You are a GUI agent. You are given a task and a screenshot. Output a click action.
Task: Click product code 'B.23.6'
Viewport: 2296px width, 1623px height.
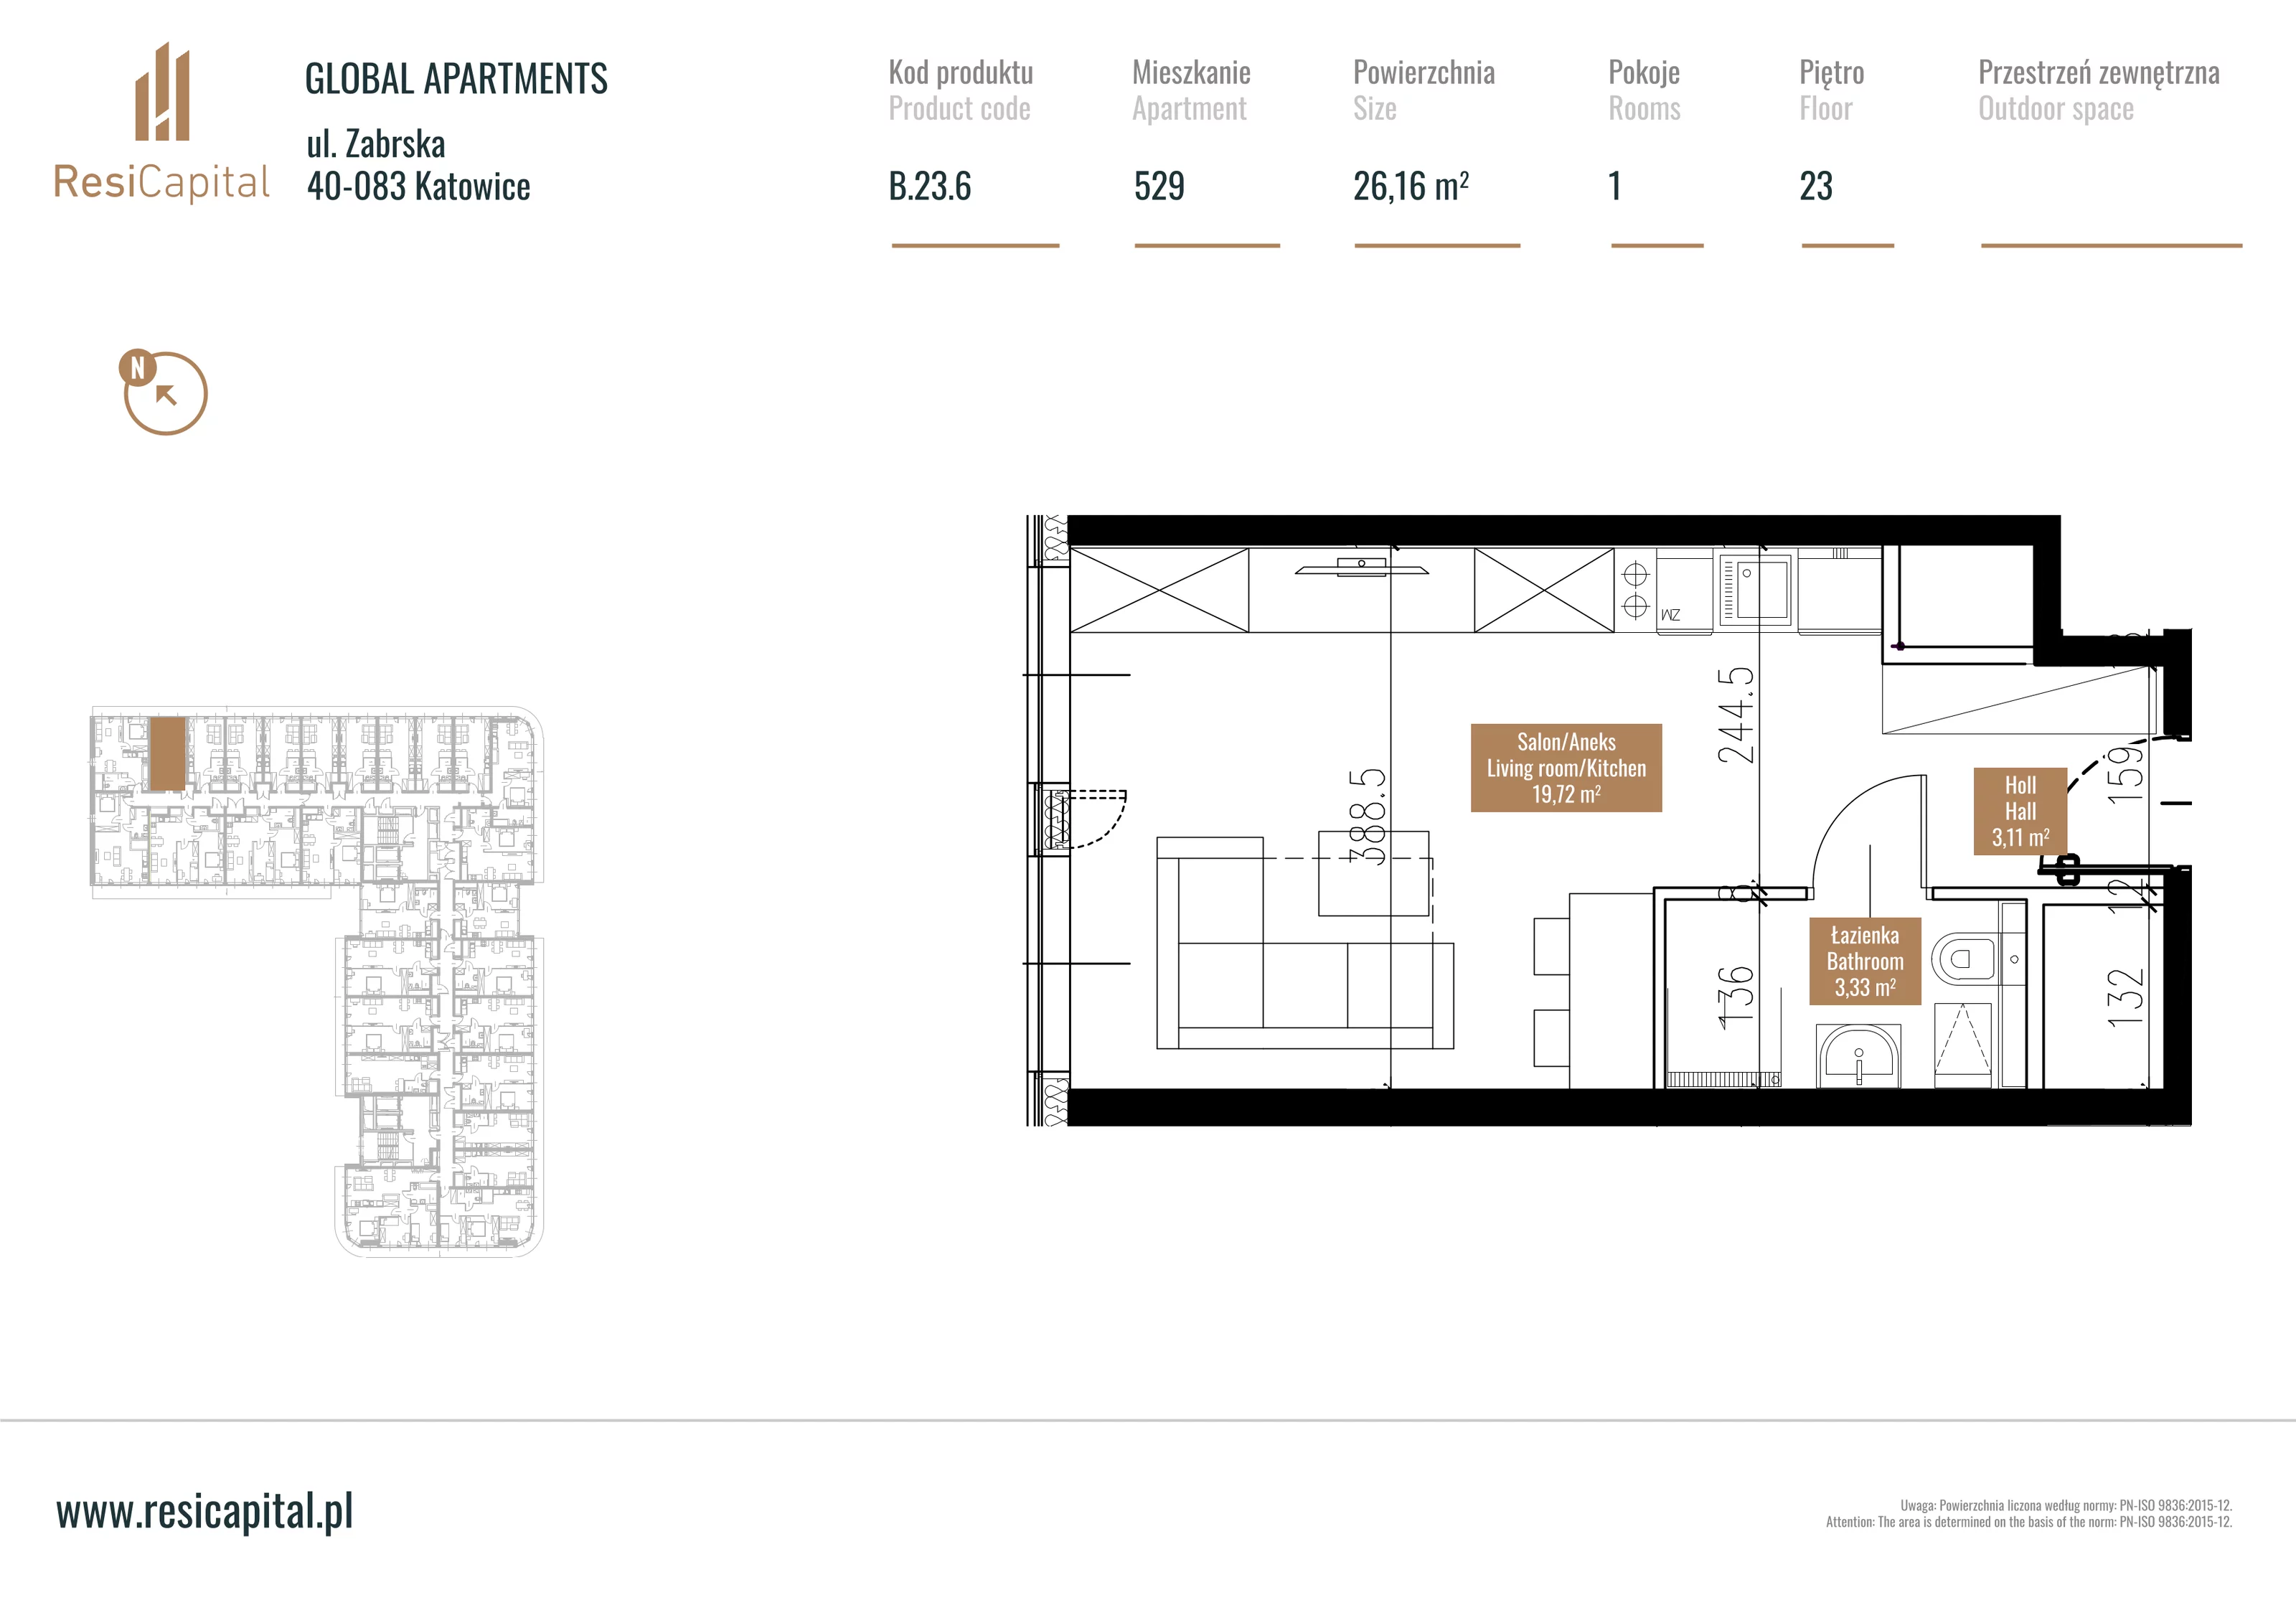tap(930, 186)
